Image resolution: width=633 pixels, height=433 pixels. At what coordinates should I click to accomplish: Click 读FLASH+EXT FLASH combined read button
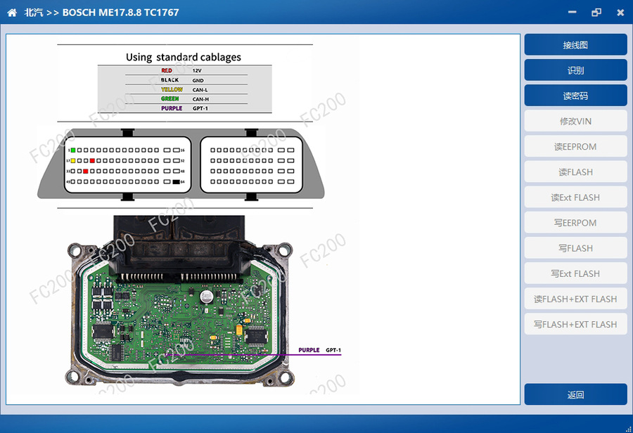[x=575, y=299]
